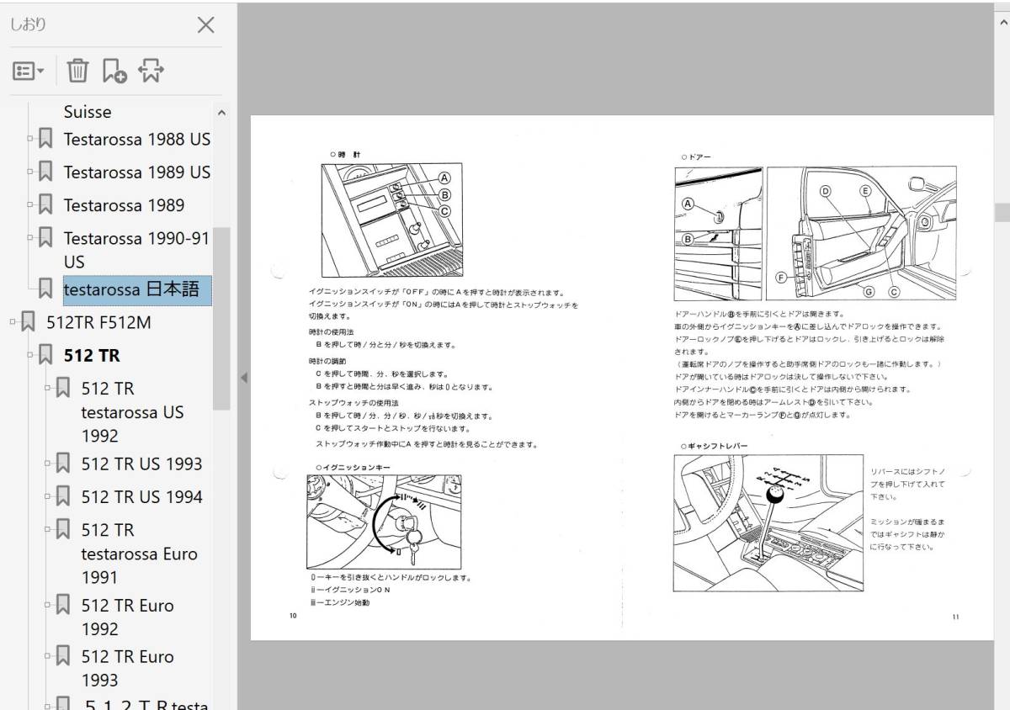
Task: Click the page number 10
Action: coord(293,616)
